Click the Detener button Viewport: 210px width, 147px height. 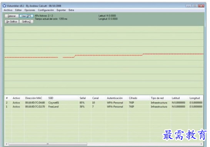tap(12, 16)
